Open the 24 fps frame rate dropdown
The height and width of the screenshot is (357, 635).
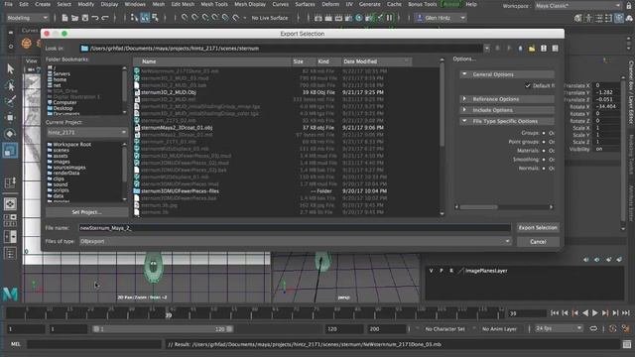559,328
